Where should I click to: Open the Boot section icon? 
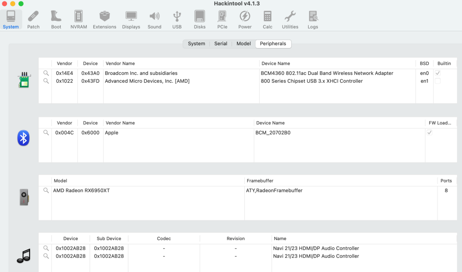pos(56,20)
